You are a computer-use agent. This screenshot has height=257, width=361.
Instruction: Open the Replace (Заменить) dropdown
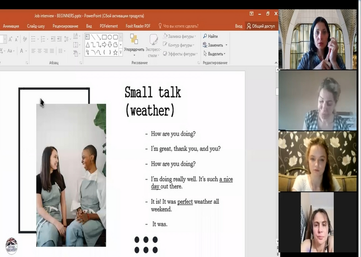pyautogui.click(x=215, y=45)
